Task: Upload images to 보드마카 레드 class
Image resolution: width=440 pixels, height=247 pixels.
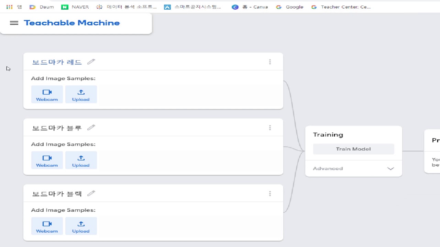Action: click(x=81, y=94)
